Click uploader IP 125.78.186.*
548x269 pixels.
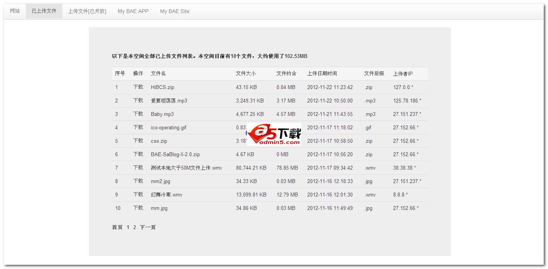pos(407,101)
